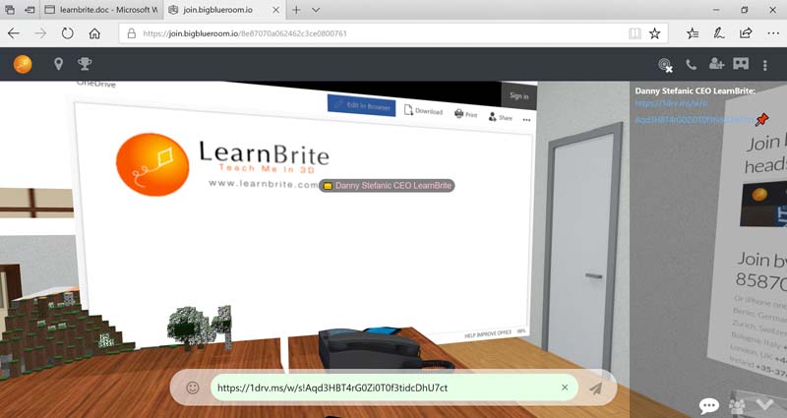Toggle the webcam disabled icon
This screenshot has width=787, height=418.
point(666,65)
